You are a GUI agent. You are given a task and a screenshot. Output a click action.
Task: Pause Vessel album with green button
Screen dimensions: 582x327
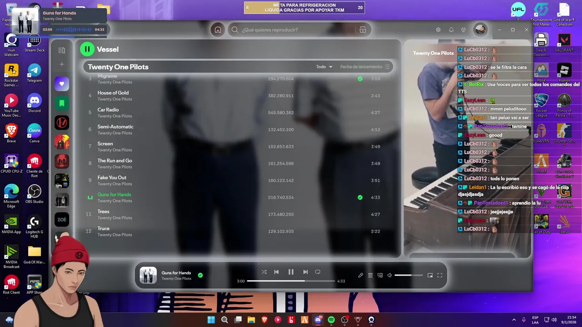(x=87, y=49)
